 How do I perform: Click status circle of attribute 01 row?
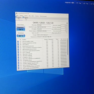(x=18, y=41)
